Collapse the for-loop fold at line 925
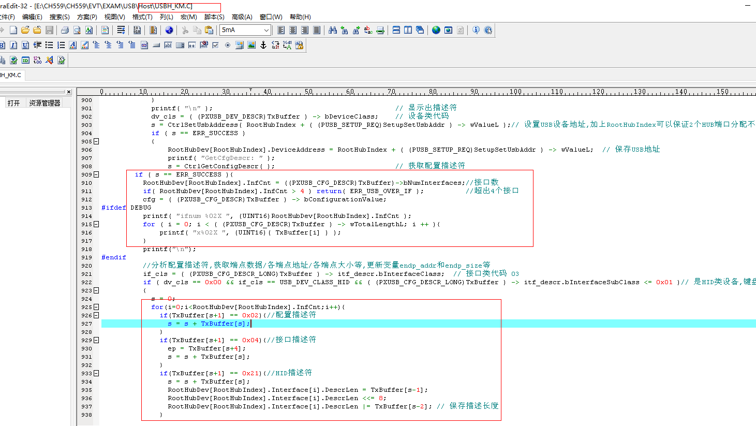Image resolution: width=756 pixels, height=426 pixels. coord(96,307)
